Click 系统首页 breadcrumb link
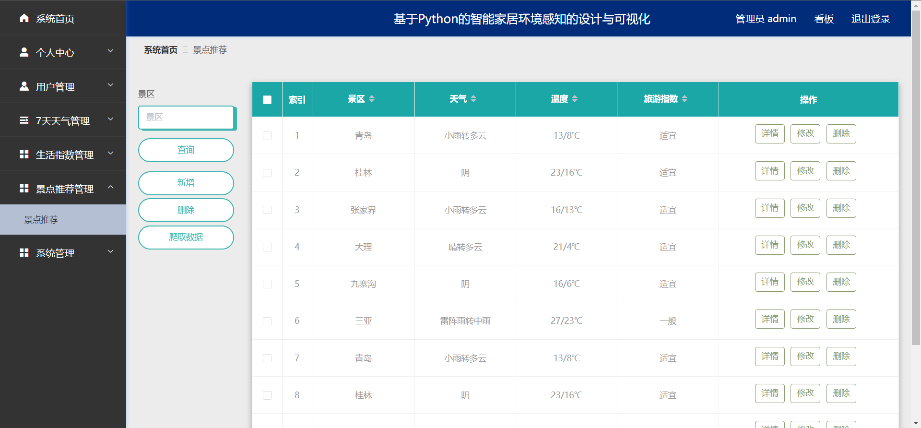 pos(161,50)
